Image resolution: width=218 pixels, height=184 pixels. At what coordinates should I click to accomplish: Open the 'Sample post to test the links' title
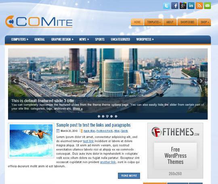93,125
